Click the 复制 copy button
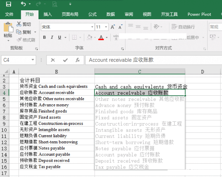This screenshot has height=177, width=222. click(24, 32)
